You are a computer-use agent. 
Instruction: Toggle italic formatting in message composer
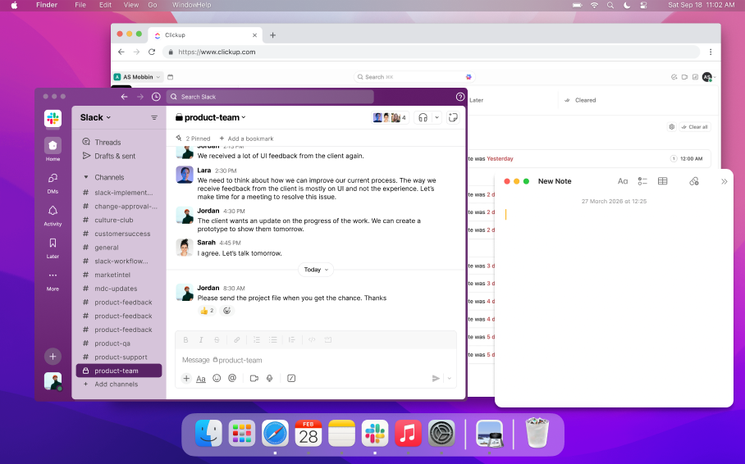tap(201, 339)
